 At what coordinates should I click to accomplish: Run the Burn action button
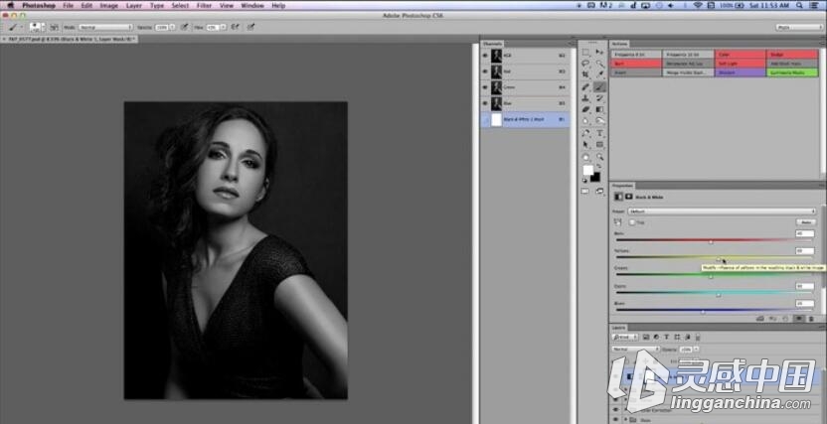636,64
